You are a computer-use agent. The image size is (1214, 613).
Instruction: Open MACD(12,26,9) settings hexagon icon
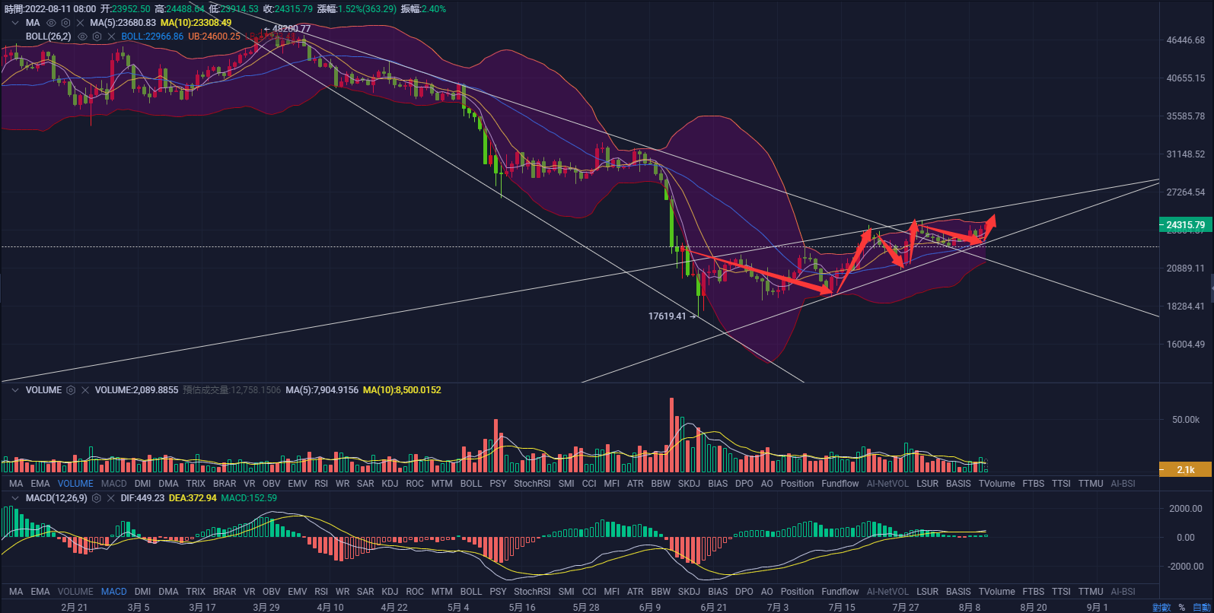[x=96, y=498]
